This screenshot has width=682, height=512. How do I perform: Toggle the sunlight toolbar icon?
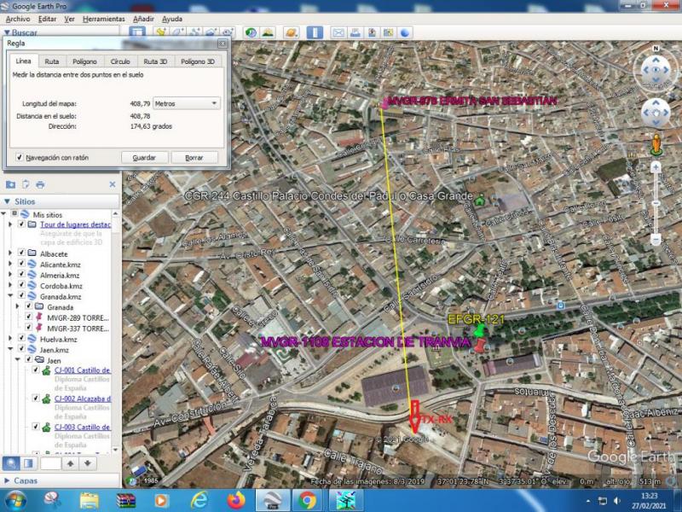pos(268,32)
